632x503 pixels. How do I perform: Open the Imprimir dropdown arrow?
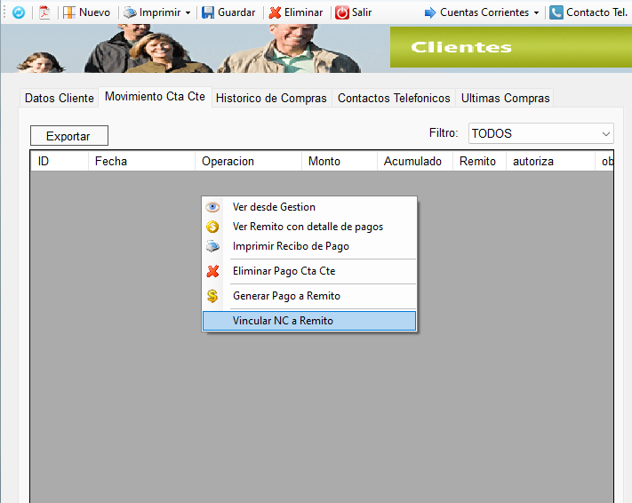coord(188,13)
